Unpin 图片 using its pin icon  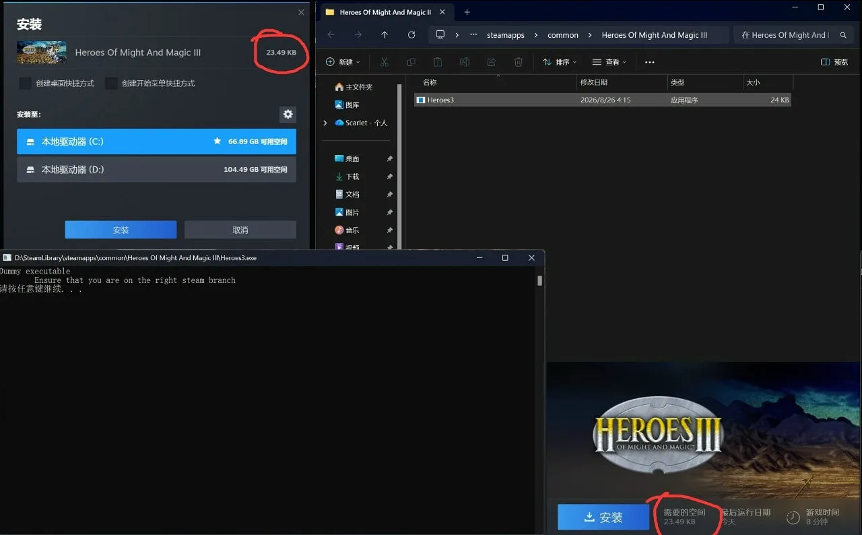389,212
